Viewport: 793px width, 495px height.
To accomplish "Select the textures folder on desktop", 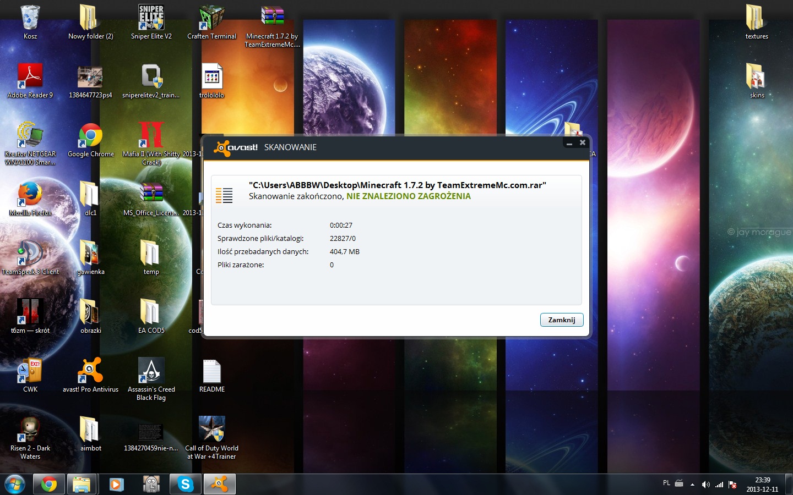I will [757, 23].
